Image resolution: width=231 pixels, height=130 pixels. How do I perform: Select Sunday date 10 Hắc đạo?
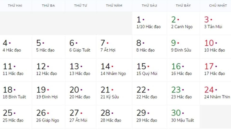click(215, 47)
